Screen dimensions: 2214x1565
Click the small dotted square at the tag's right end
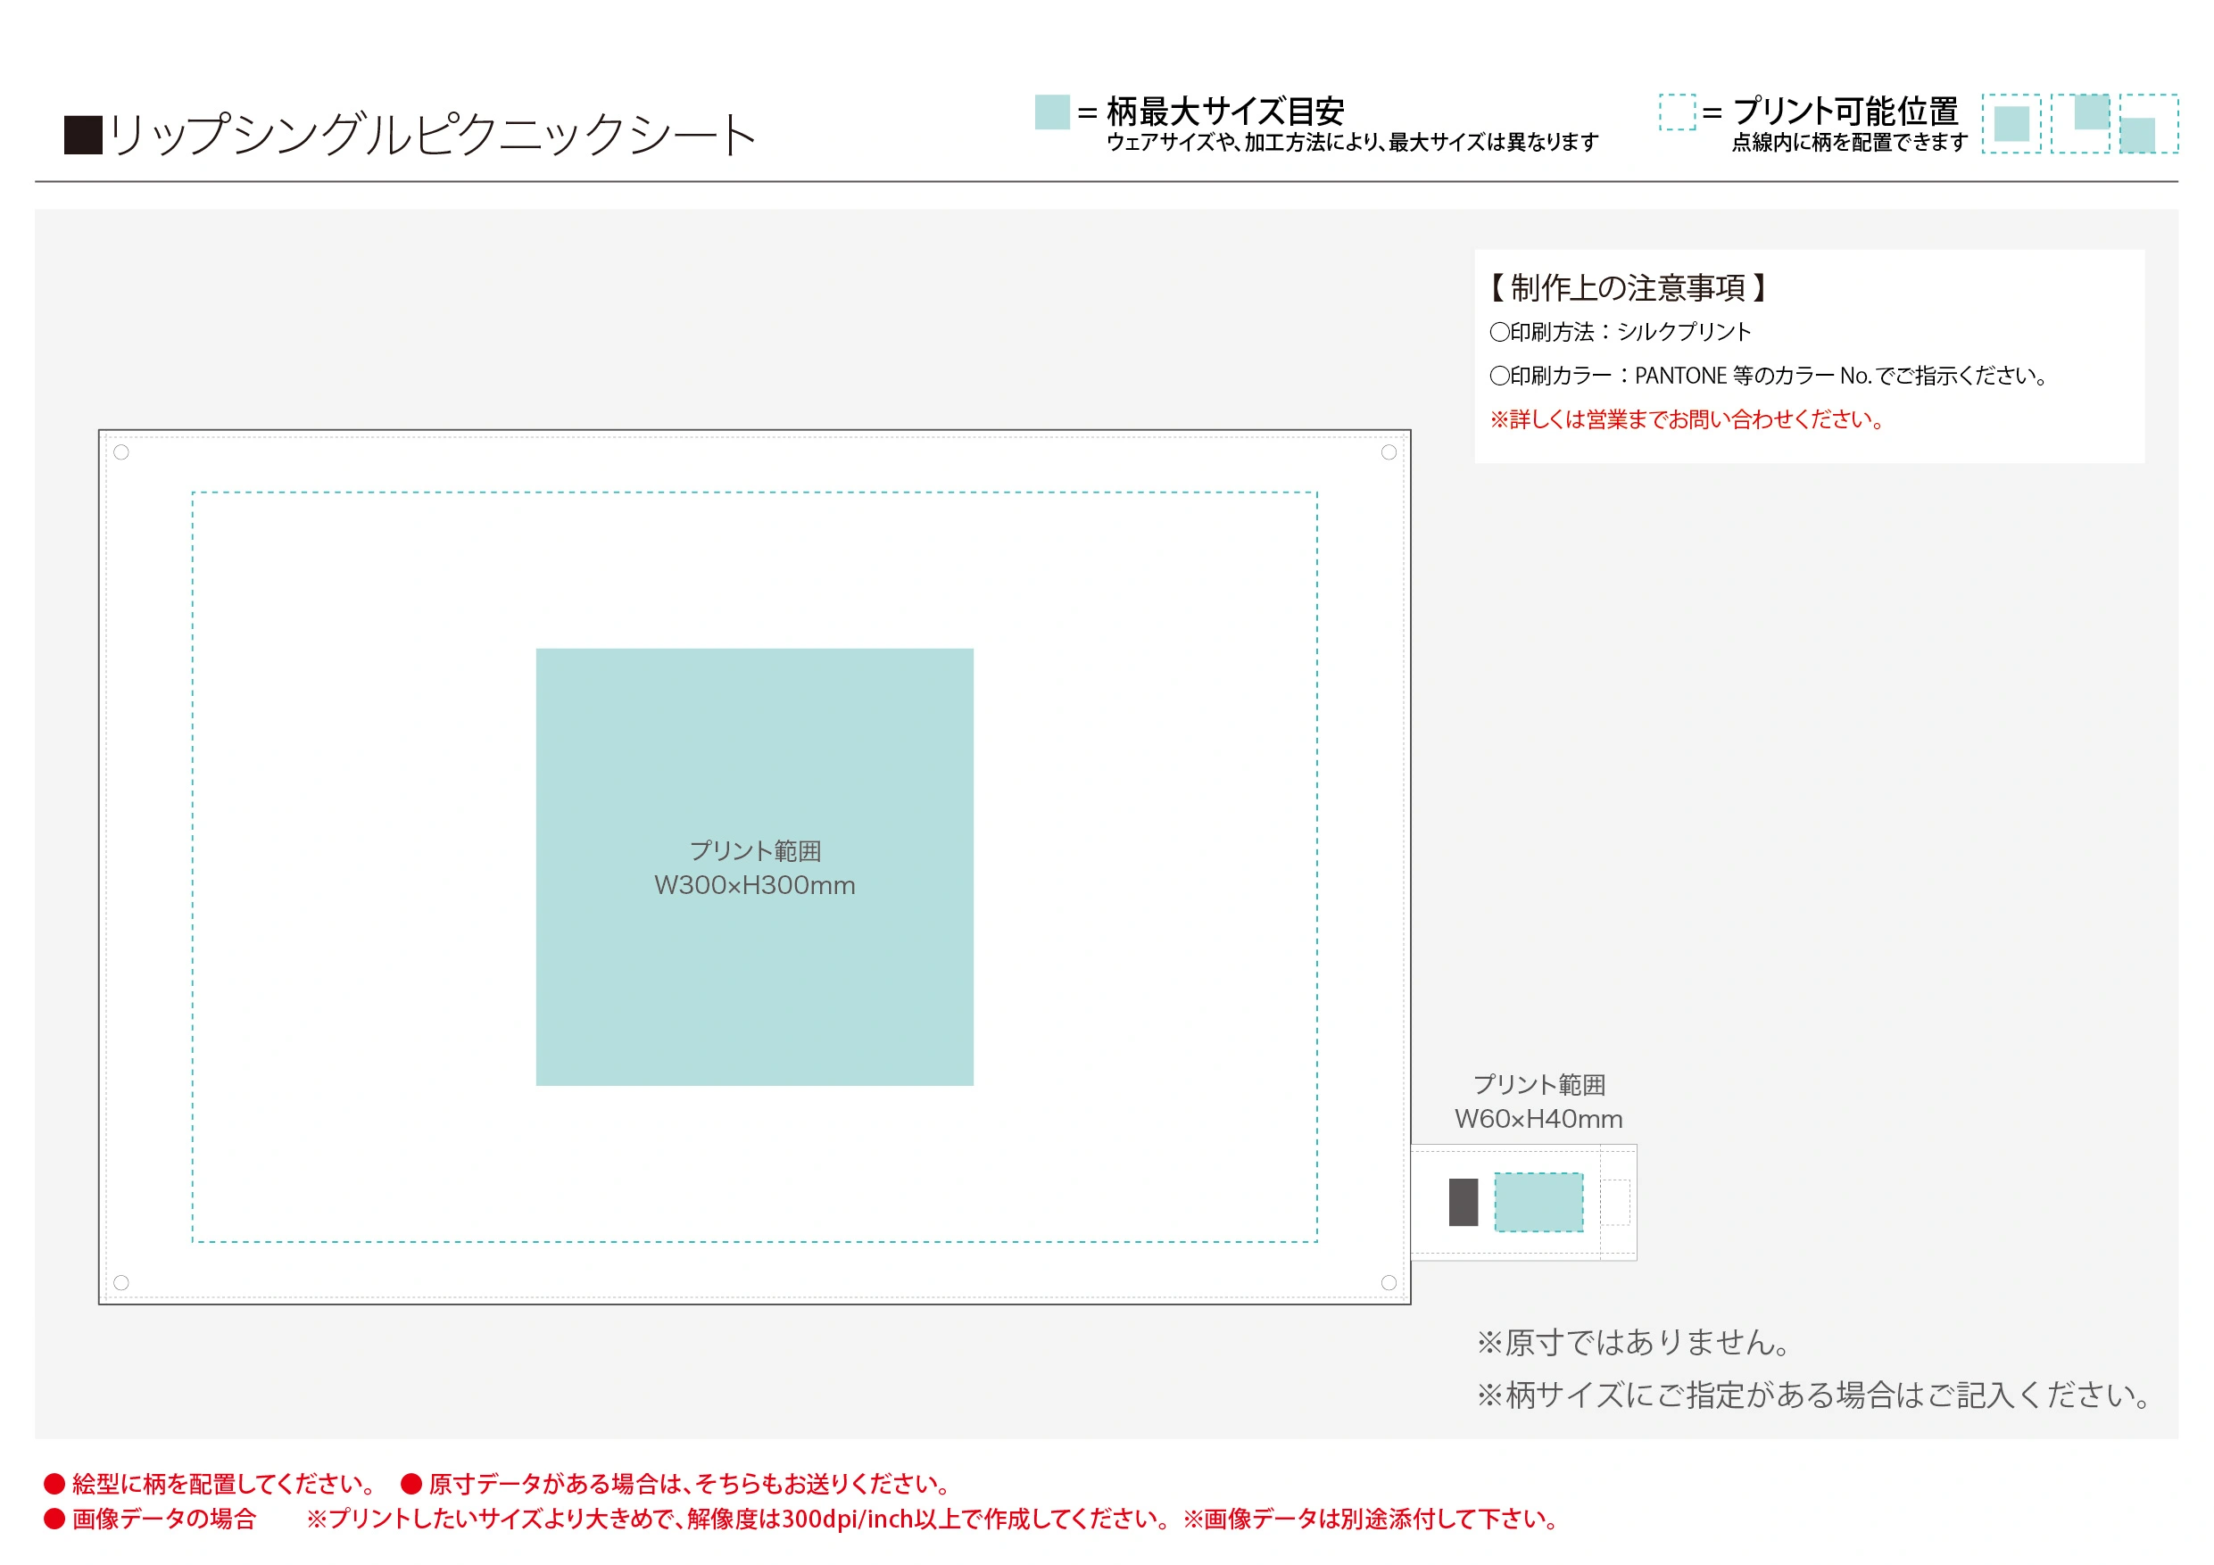tap(1616, 1203)
